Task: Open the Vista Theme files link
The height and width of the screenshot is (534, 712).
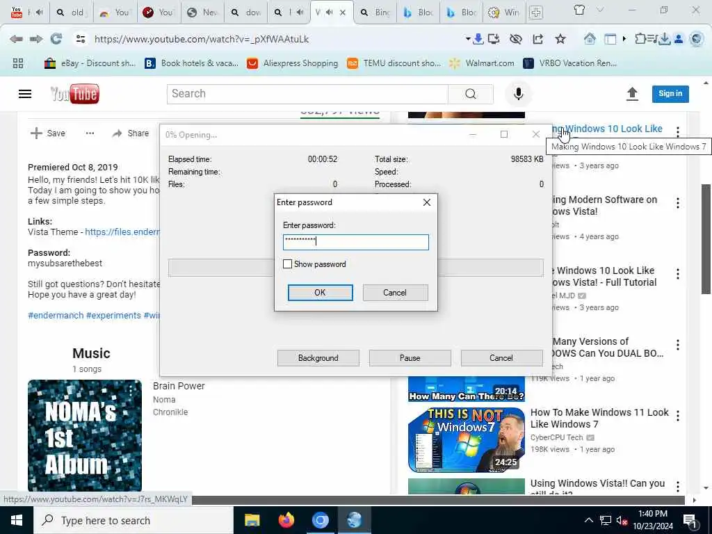Action: [x=122, y=232]
